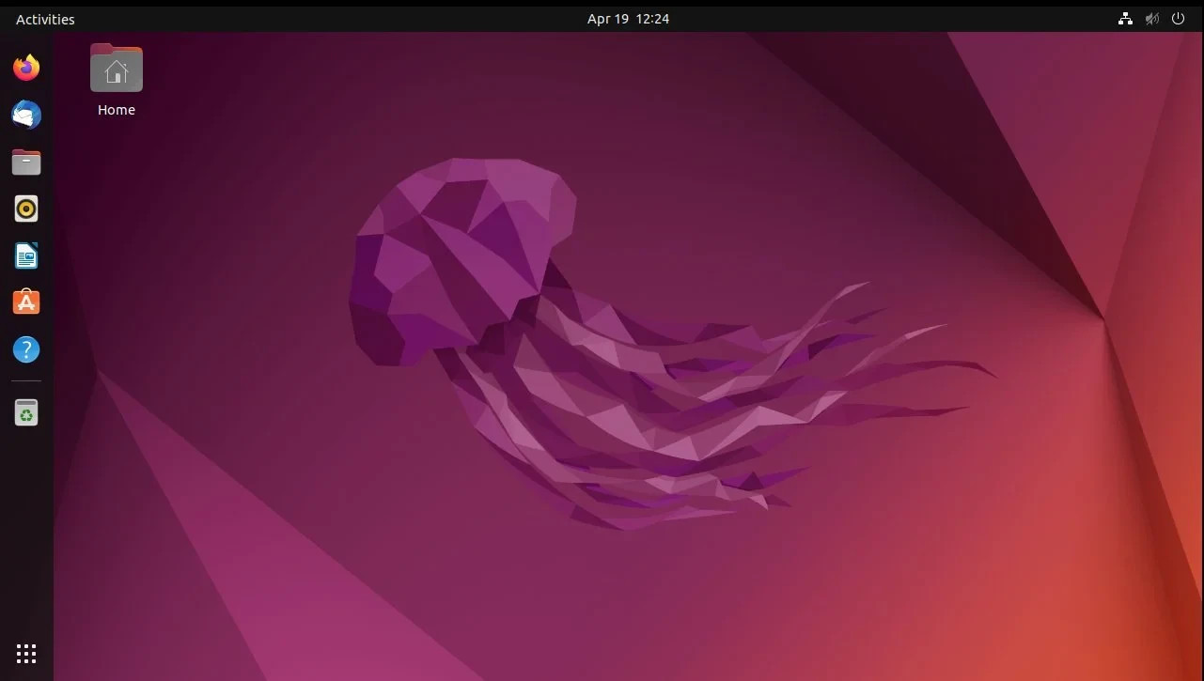Screen dimensions: 1204x681
Task: Select the Home folder desktop icon
Action: pyautogui.click(x=117, y=69)
